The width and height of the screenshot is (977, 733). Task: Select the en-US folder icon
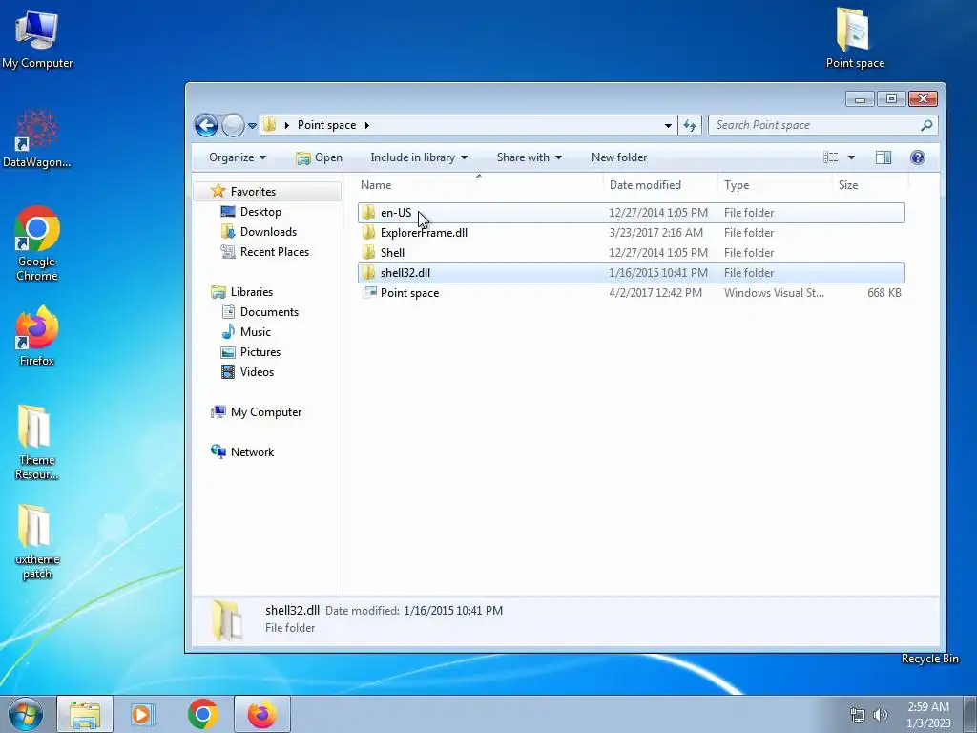368,213
